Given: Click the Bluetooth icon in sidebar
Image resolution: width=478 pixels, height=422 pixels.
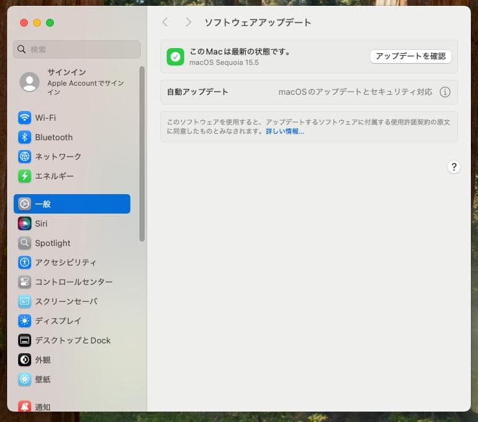Looking at the screenshot, I should (25, 137).
